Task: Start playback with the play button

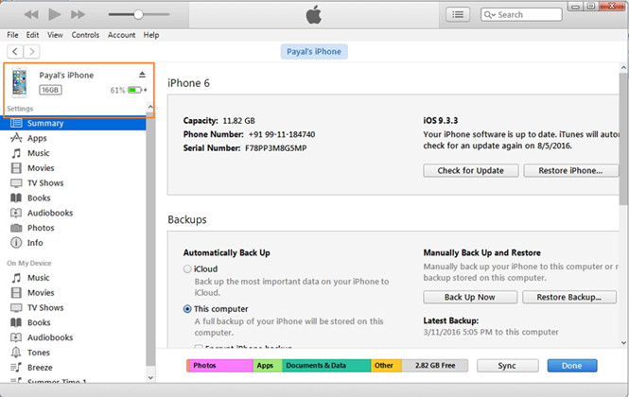Action: click(x=54, y=14)
